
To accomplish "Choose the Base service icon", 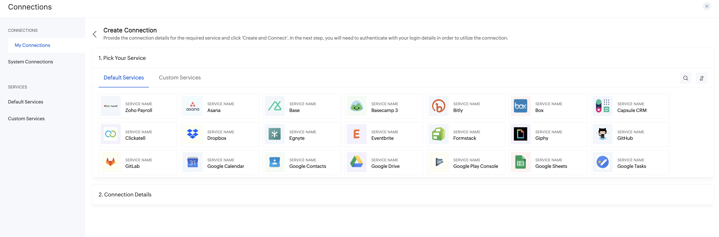I will coord(275,106).
